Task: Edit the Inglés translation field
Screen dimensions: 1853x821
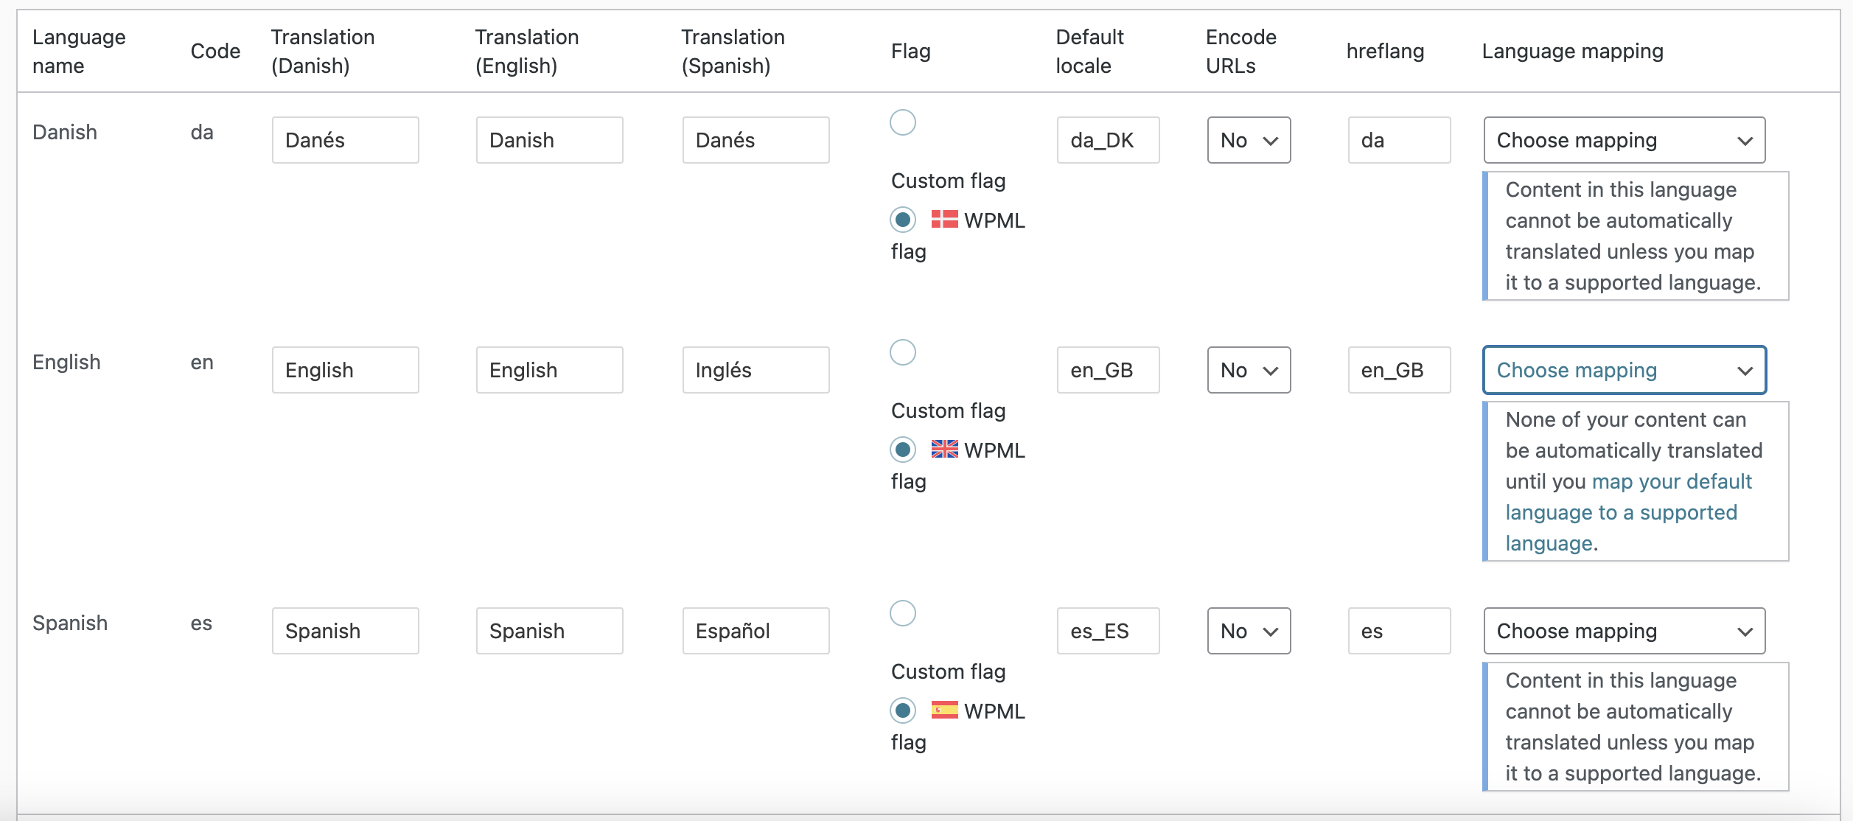Action: [x=755, y=370]
